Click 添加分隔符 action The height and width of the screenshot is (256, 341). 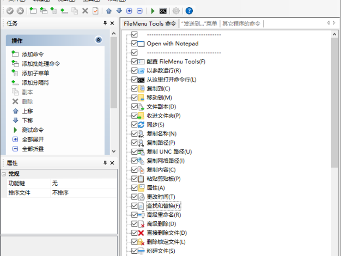click(x=35, y=83)
